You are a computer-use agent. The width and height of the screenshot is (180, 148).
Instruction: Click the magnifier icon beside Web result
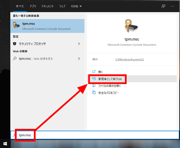tap(14, 58)
